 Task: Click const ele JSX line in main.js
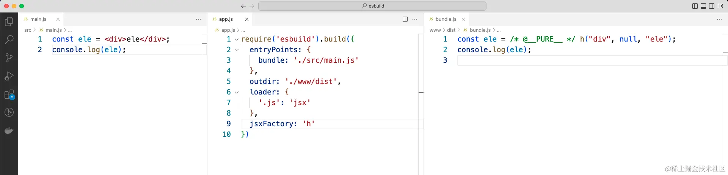111,39
